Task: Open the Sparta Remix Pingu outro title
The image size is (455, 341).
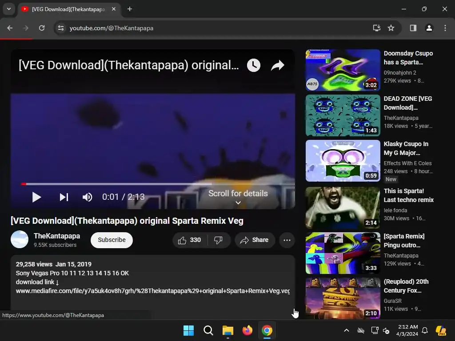Action: pos(404,241)
